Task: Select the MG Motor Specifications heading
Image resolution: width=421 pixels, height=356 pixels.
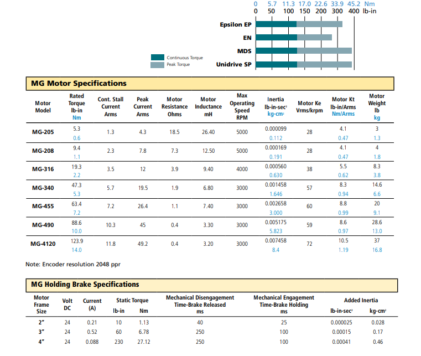Action: (x=79, y=84)
